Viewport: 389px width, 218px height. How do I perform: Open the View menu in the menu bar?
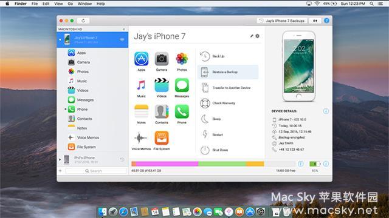tap(58, 4)
